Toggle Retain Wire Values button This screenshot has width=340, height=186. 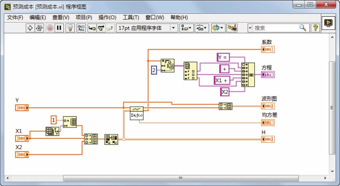81,28
